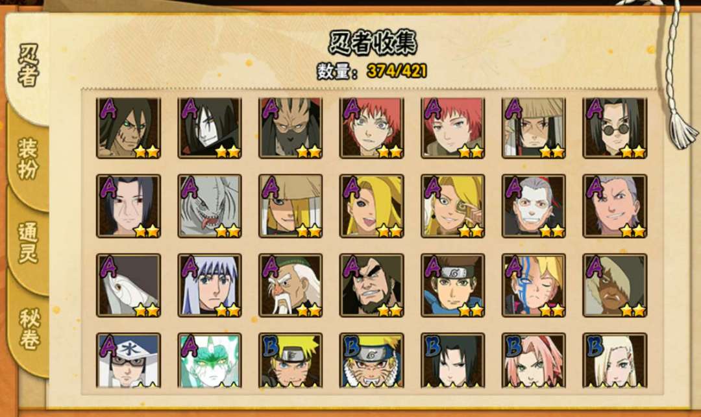The width and height of the screenshot is (701, 417).
Task: Select the gray shark-faced ninja portrait
Action: click(210, 206)
